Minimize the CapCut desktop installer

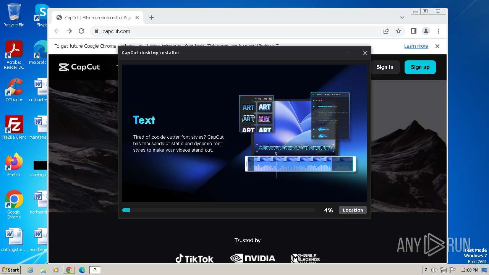pyautogui.click(x=349, y=53)
